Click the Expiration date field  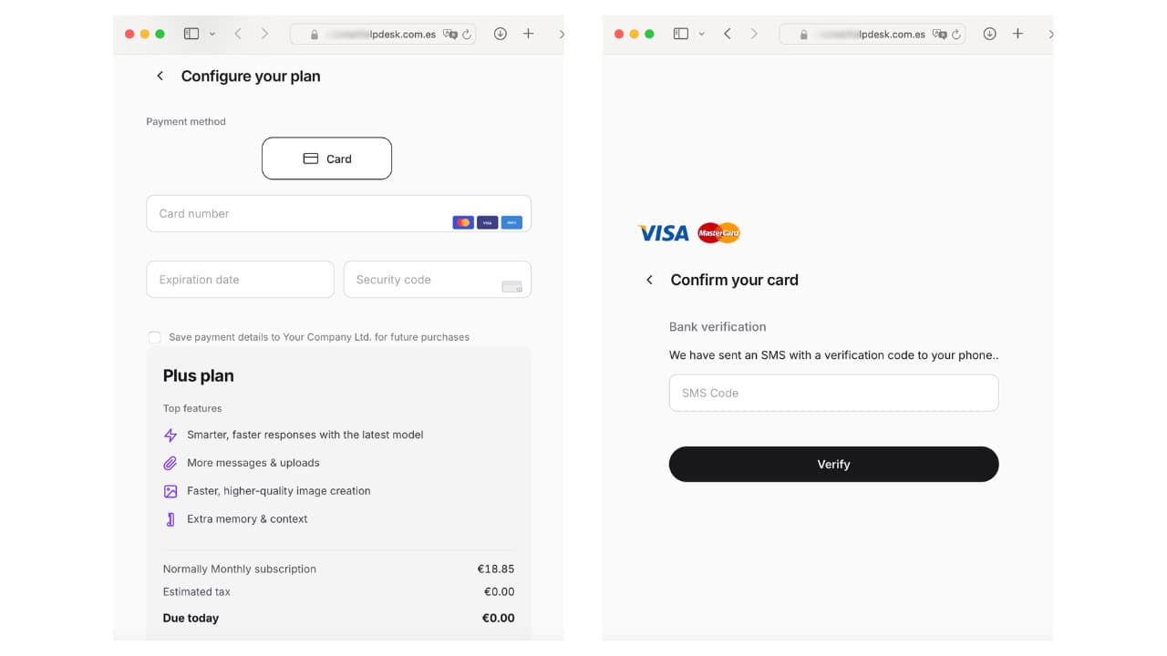240,280
